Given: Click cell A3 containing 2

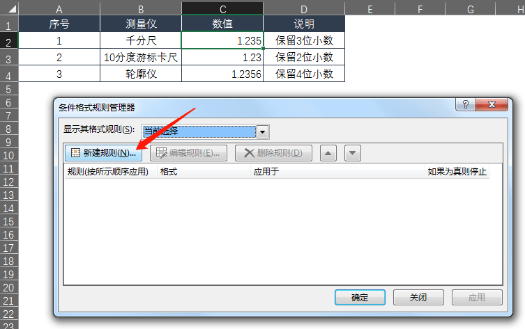Looking at the screenshot, I should click(x=59, y=57).
